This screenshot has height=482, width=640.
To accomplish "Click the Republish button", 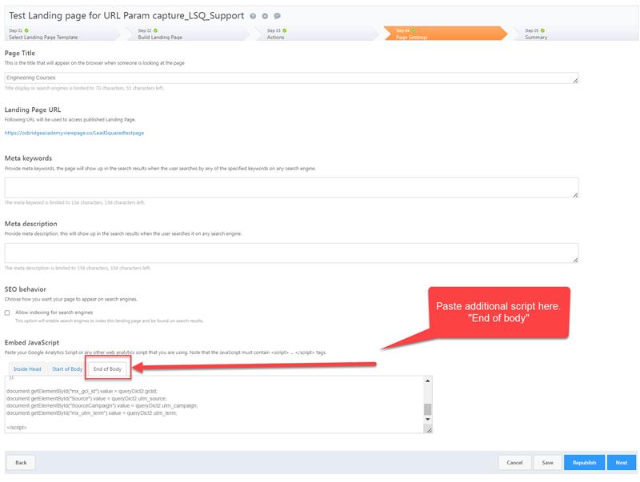I will 585,463.
